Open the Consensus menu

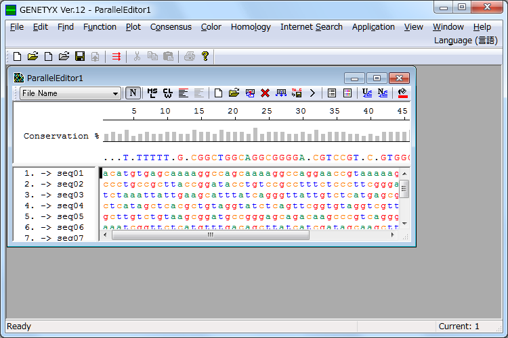(x=171, y=27)
